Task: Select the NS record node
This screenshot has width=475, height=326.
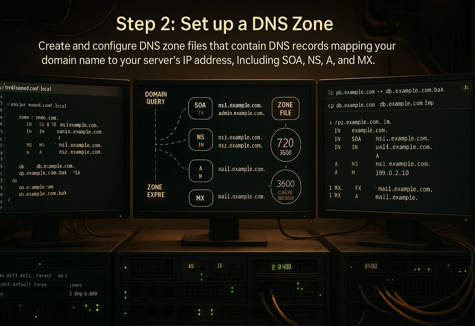Action: (x=201, y=140)
